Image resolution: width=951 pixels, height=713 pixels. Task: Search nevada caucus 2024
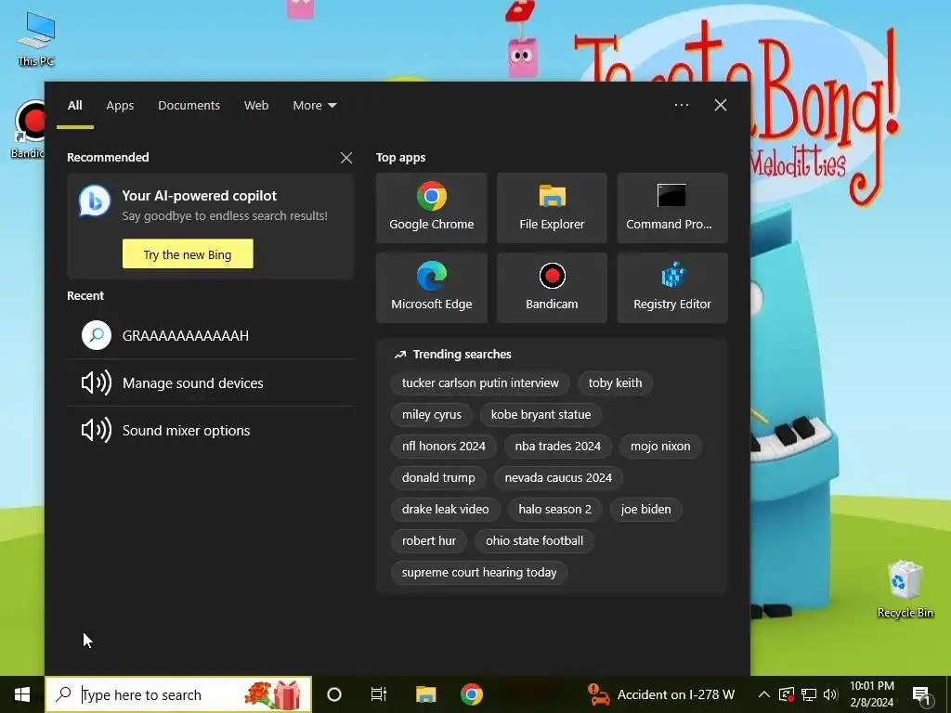point(558,478)
